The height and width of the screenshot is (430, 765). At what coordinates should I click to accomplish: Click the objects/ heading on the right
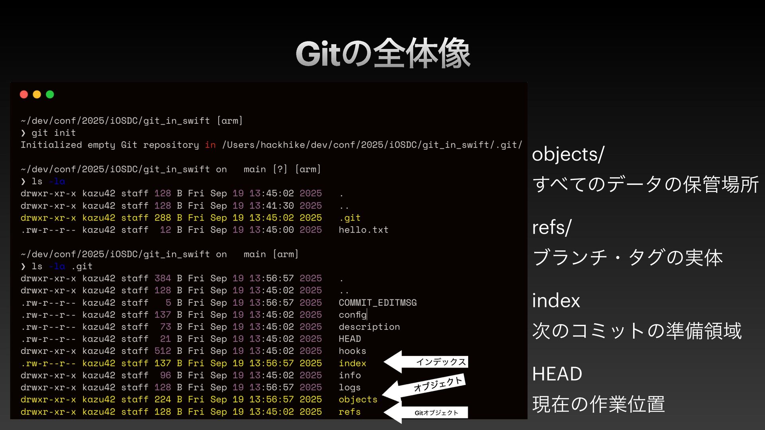[x=568, y=154]
